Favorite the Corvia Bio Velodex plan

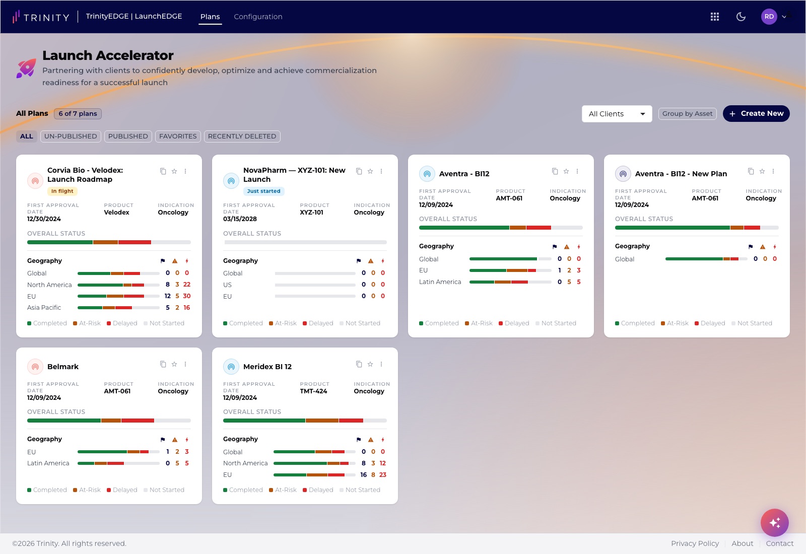point(174,171)
